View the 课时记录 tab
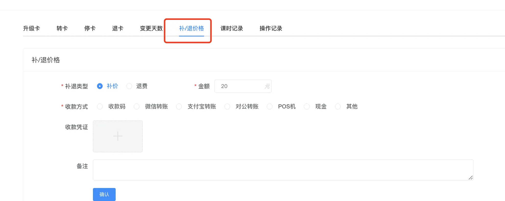Screen dimensions: 505x201 click(232, 28)
